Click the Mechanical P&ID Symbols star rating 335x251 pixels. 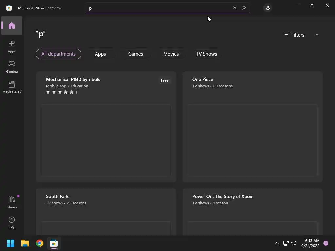(62, 92)
